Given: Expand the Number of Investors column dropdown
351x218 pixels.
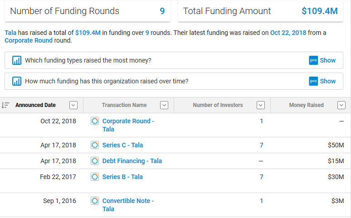Looking at the screenshot, I should [260, 105].
